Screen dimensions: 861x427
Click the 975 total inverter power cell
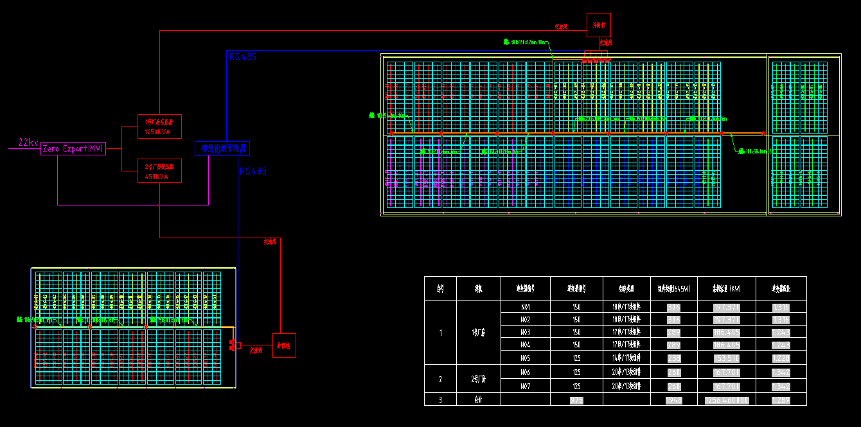[x=576, y=400]
